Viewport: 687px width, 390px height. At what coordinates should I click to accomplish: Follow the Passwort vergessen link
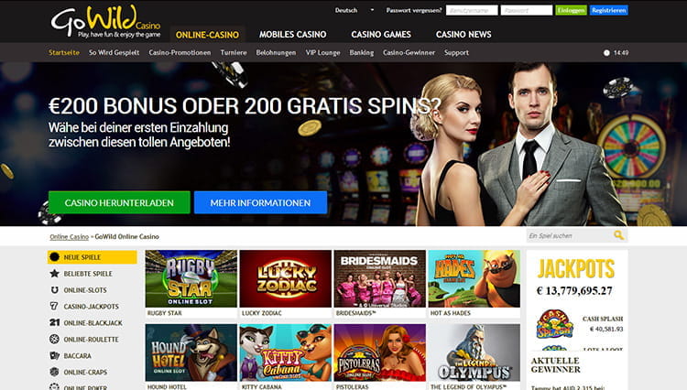click(x=414, y=10)
